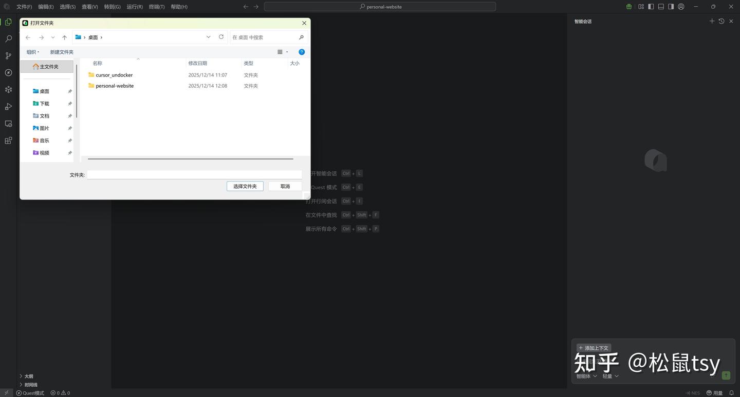The image size is (740, 397).
Task: Click the green gift icon in title bar
Action: (629, 7)
